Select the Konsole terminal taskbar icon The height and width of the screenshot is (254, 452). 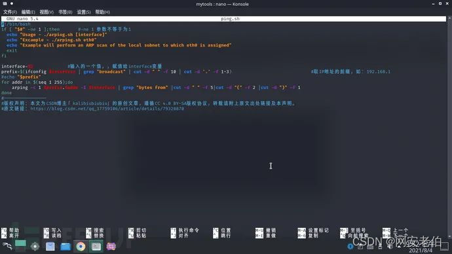pos(96,247)
